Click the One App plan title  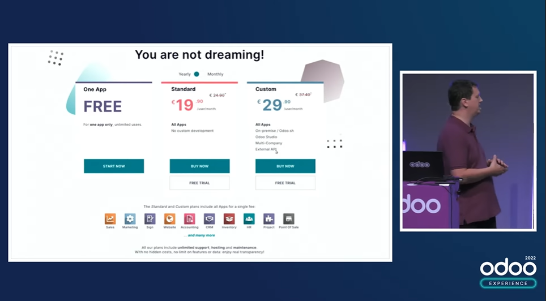pyautogui.click(x=95, y=89)
